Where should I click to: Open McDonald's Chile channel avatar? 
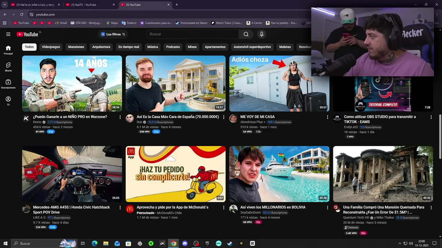(x=130, y=209)
